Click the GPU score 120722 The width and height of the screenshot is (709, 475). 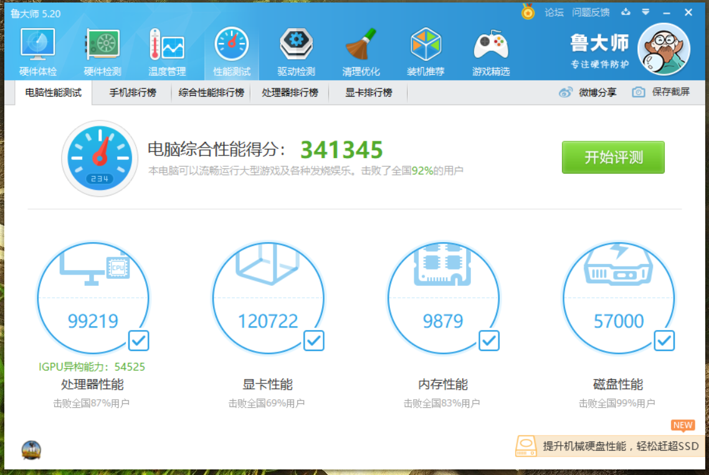[x=268, y=321]
